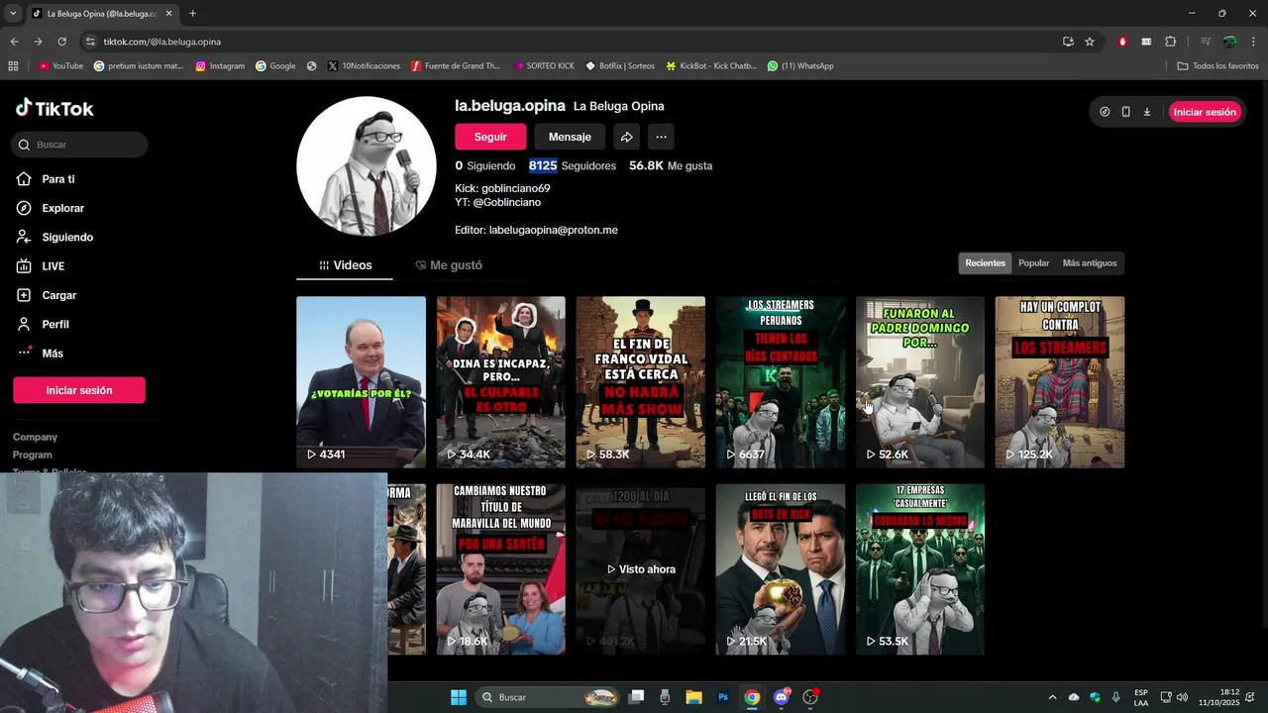1268x713 pixels.
Task: Open the tab search dropdown arrow
Action: tap(13, 14)
